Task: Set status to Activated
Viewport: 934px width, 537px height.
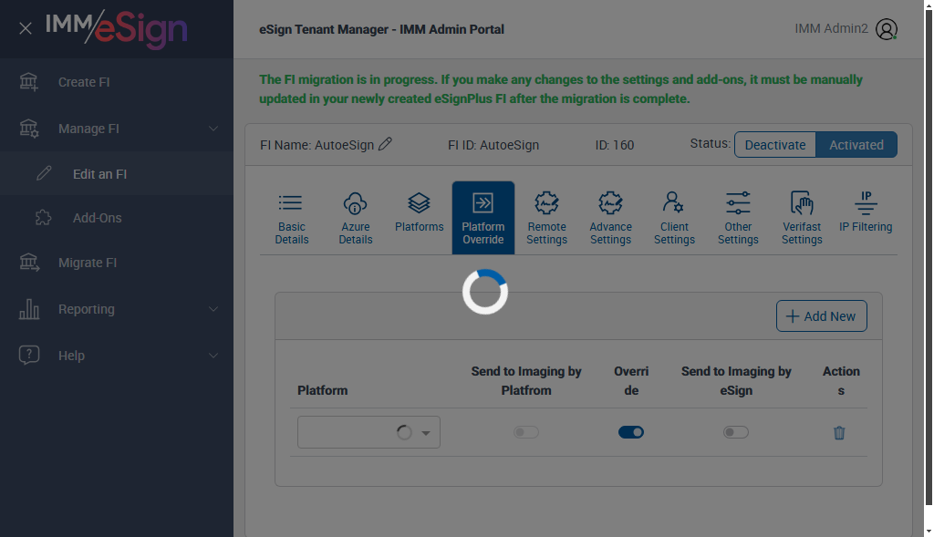Action: (x=856, y=145)
